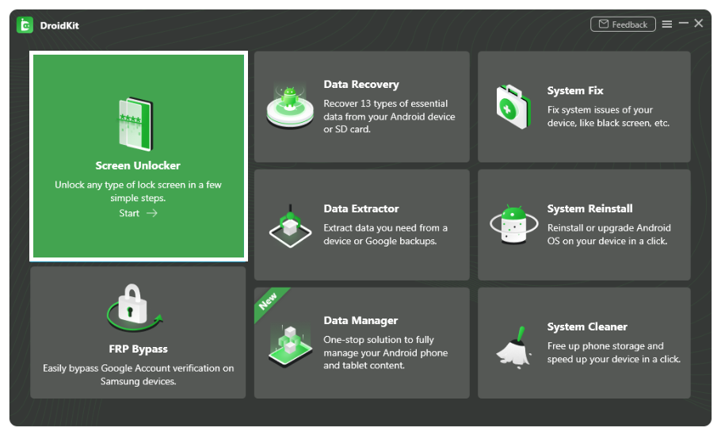Click the Data Manager icon
The height and width of the screenshot is (431, 721).
tap(290, 345)
